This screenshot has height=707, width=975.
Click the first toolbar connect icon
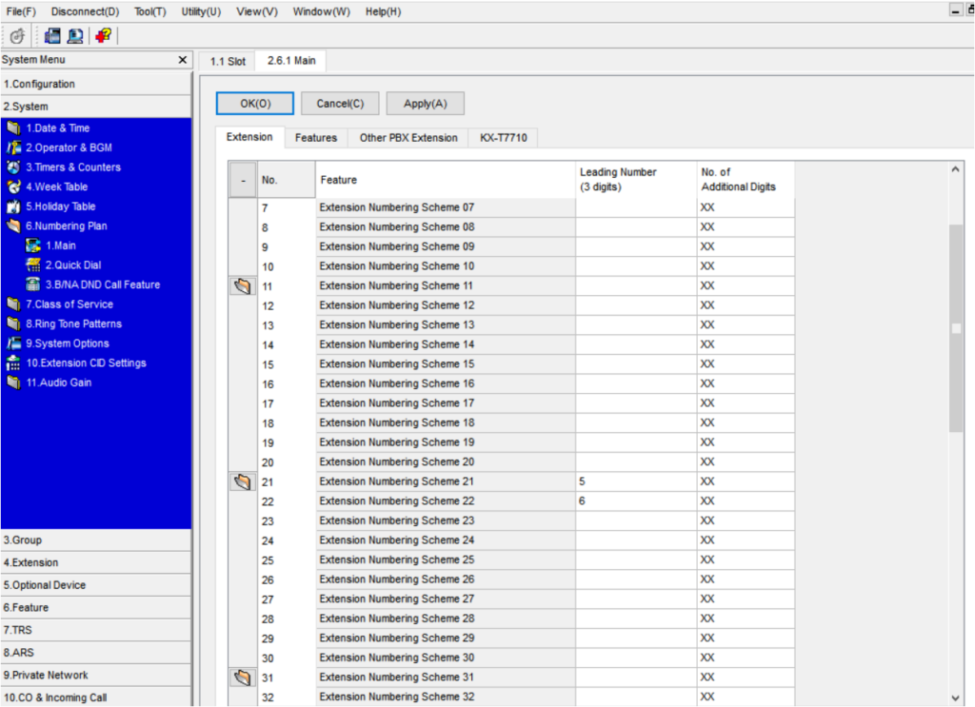point(17,36)
